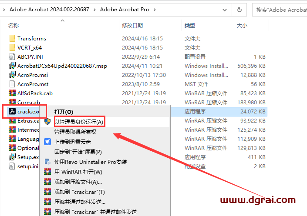Click WinRAR icon beside 用 WinRAR 打开(W)
This screenshot has height=216, width=307.
coord(47,172)
